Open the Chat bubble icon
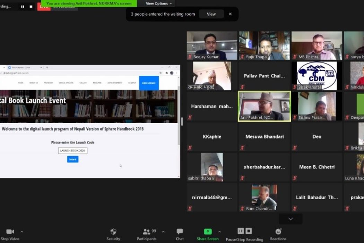The width and height of the screenshot is (364, 243). coord(180,232)
